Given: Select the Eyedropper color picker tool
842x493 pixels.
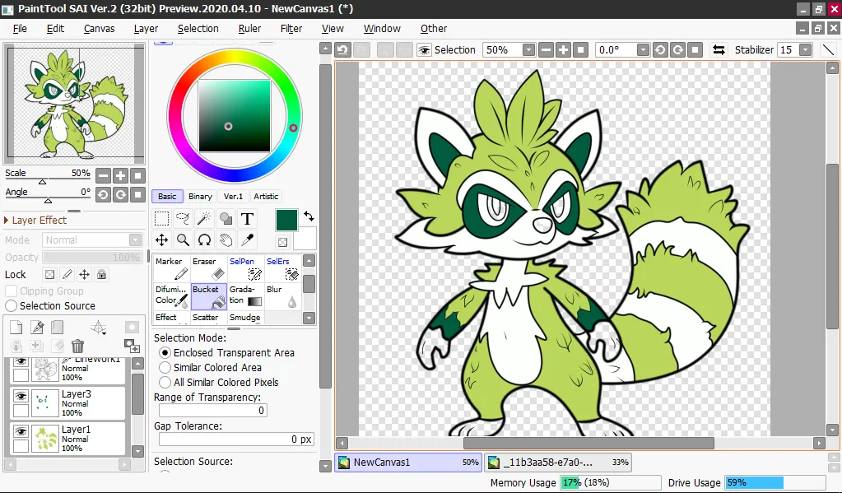Looking at the screenshot, I should (247, 240).
